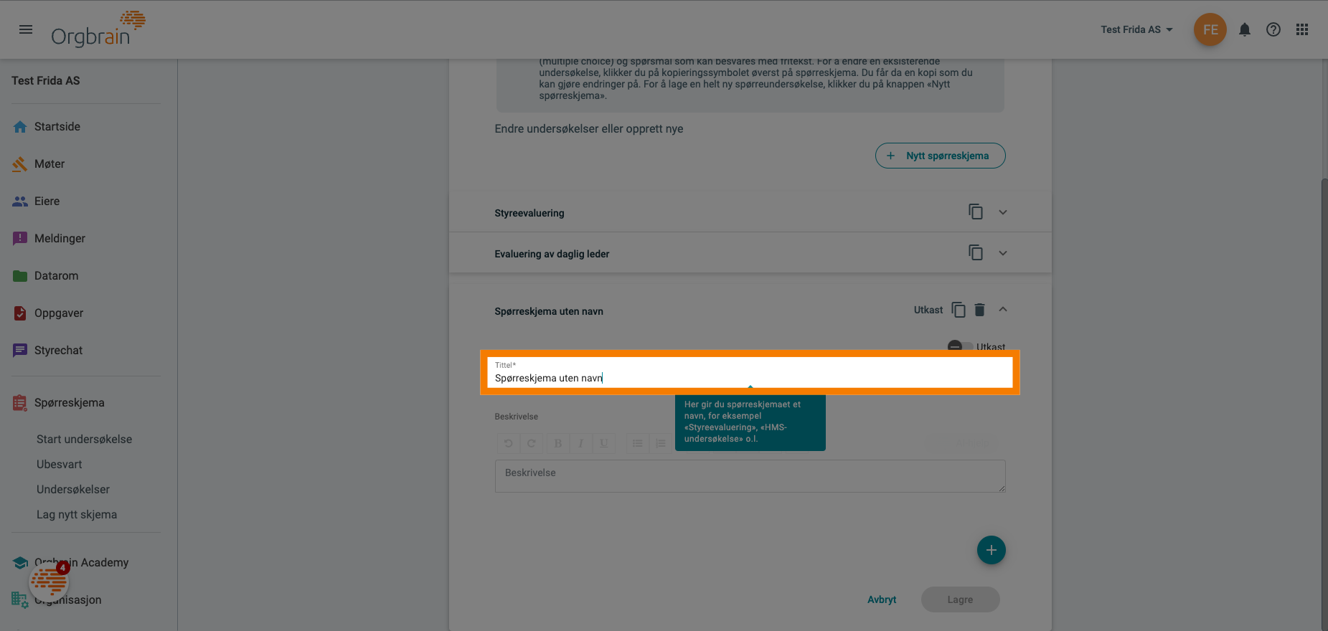Open Undersøkelser submenu item

click(x=73, y=489)
